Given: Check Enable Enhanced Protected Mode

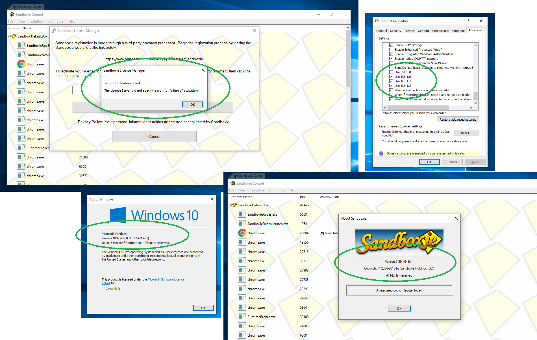Looking at the screenshot, I should point(391,50).
